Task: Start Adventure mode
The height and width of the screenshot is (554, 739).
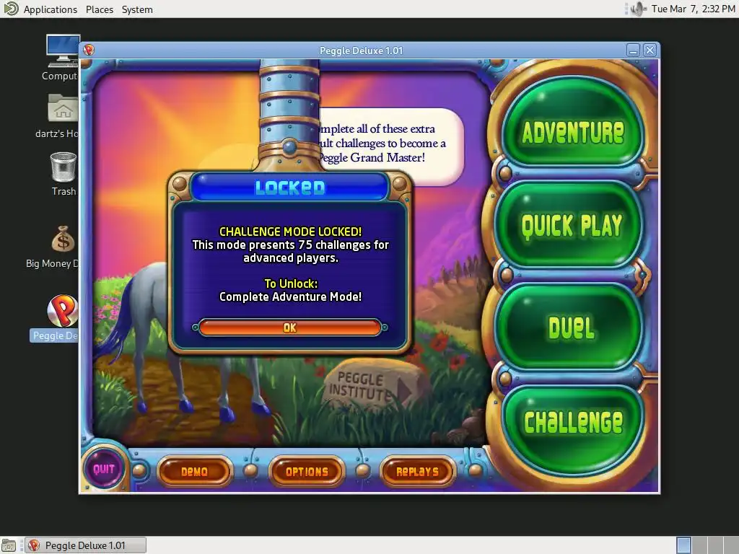Action: pyautogui.click(x=572, y=123)
